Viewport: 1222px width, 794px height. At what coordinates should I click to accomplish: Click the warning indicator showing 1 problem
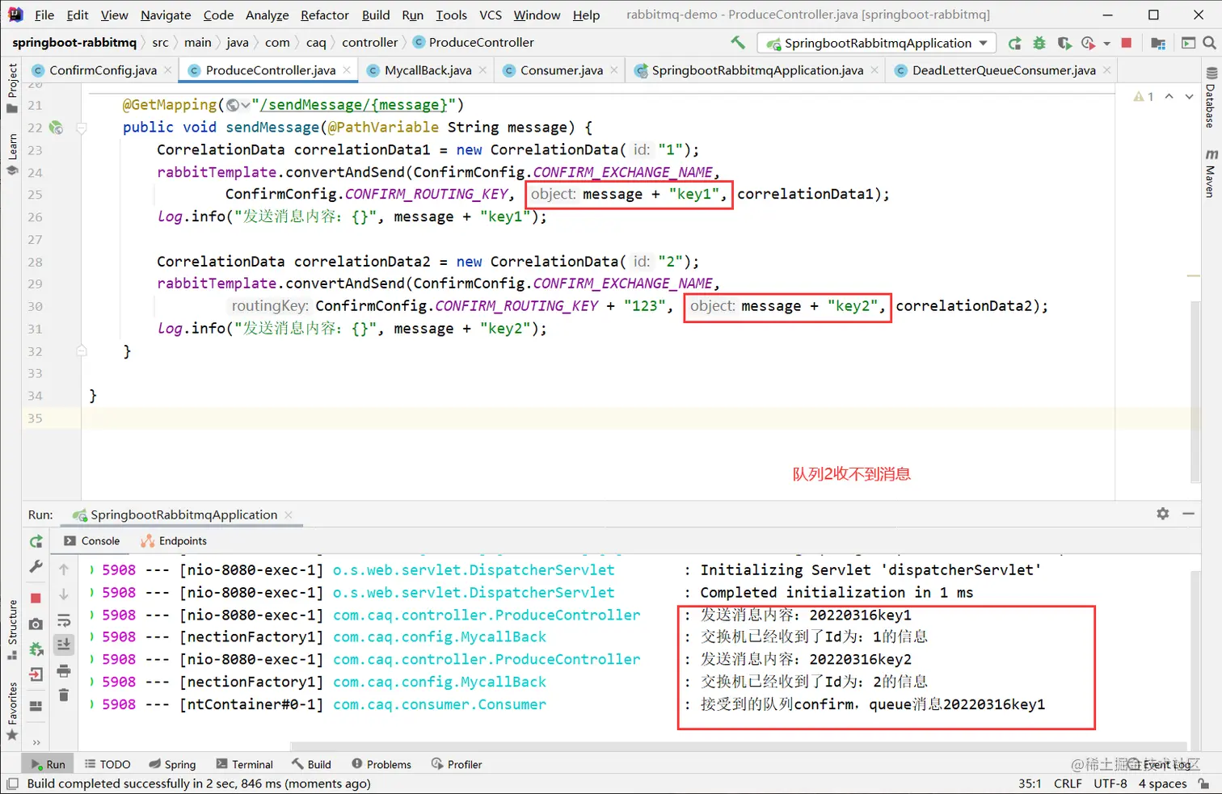pos(1144,96)
